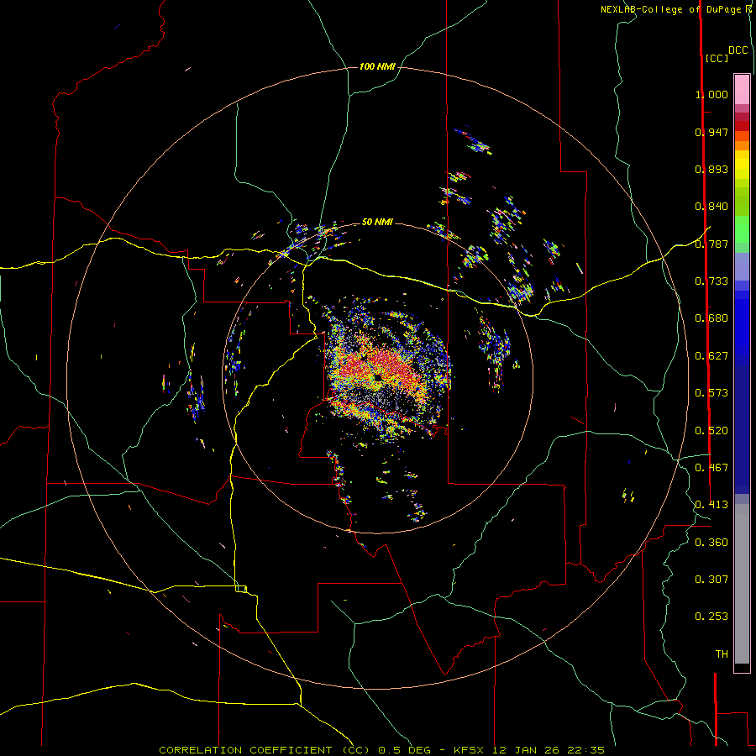Click the KFSX station identifier in caption

pos(470,750)
